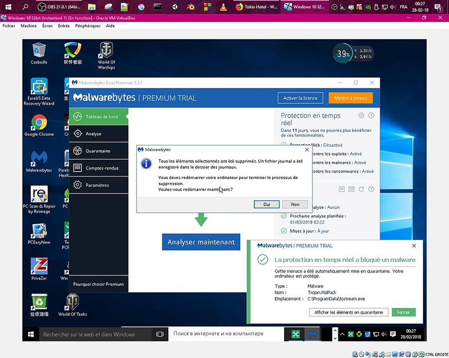Open VirtualBox Périphériques menu
The width and height of the screenshot is (449, 358).
(x=88, y=26)
